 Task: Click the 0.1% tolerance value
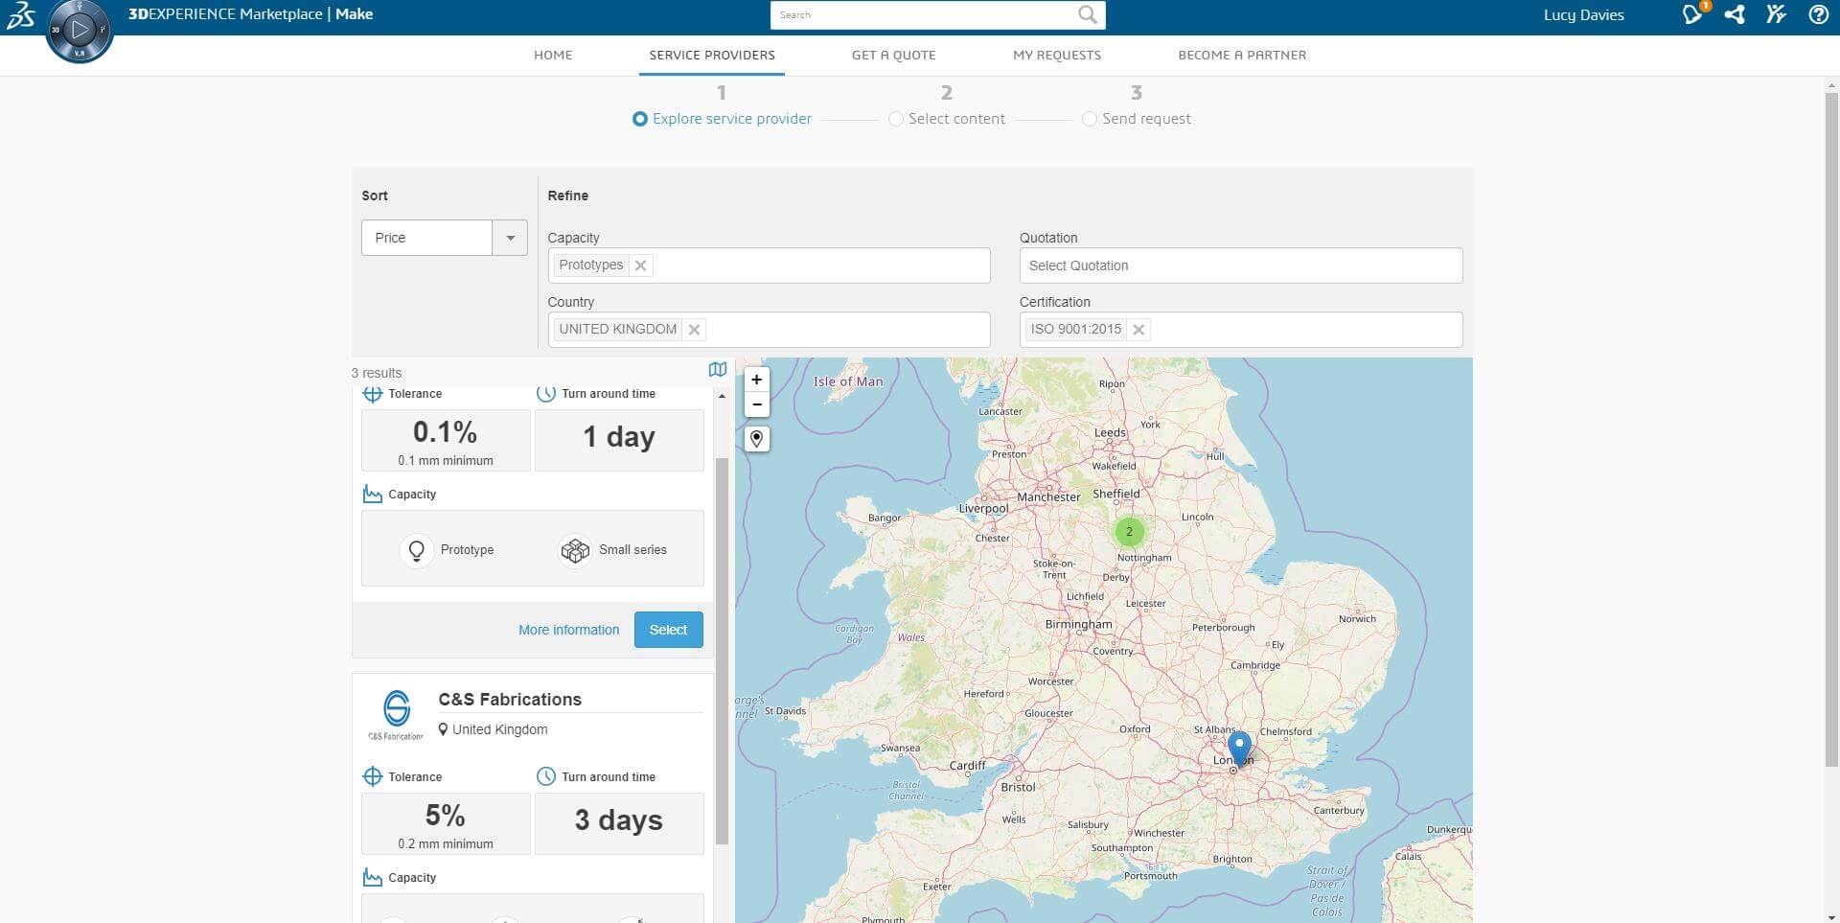pos(446,432)
